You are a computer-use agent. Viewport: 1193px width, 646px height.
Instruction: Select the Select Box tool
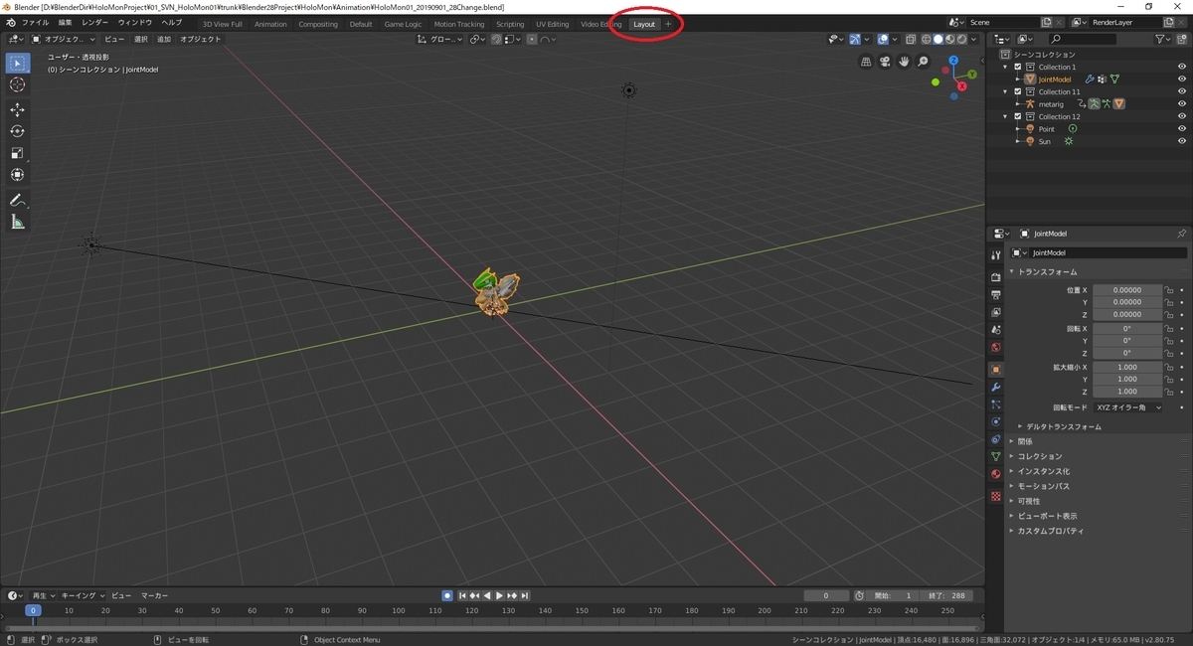coord(17,64)
